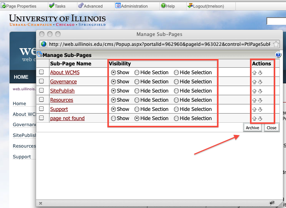Open the Advanced menu

click(93, 6)
